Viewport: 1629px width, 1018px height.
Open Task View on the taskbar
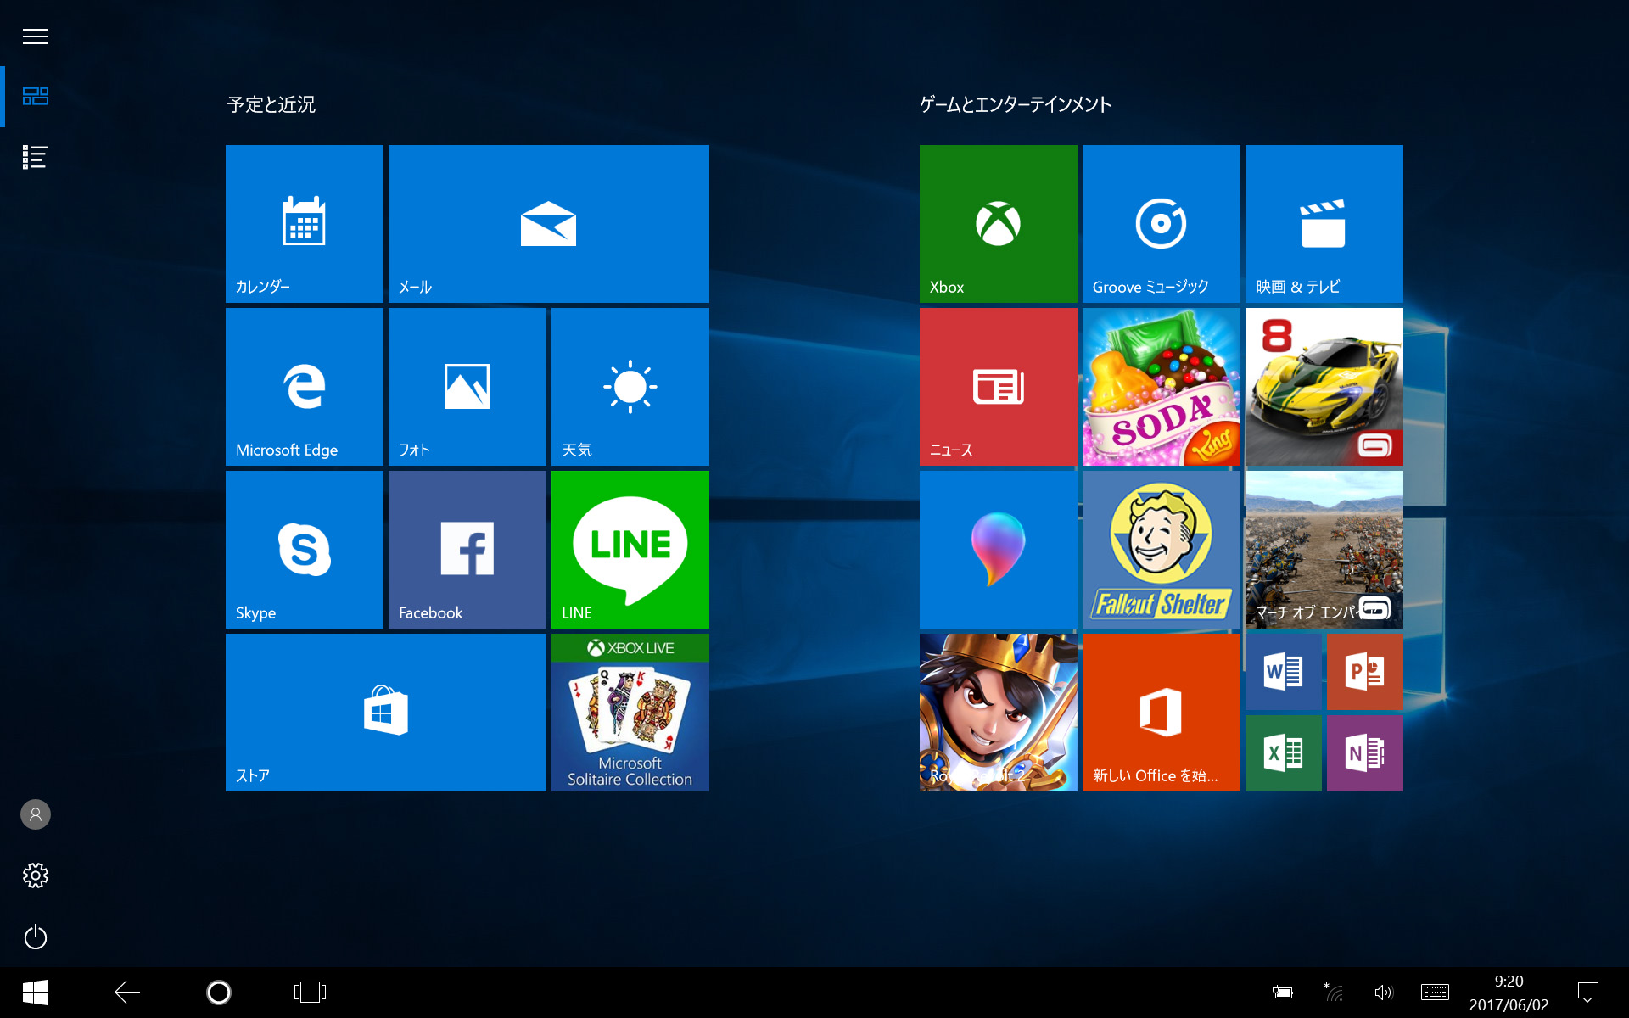point(309,991)
